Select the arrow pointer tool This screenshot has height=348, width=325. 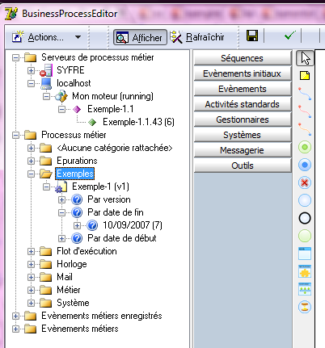[x=305, y=58]
